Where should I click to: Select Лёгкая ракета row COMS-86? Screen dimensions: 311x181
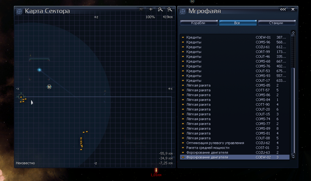[x=235, y=95]
